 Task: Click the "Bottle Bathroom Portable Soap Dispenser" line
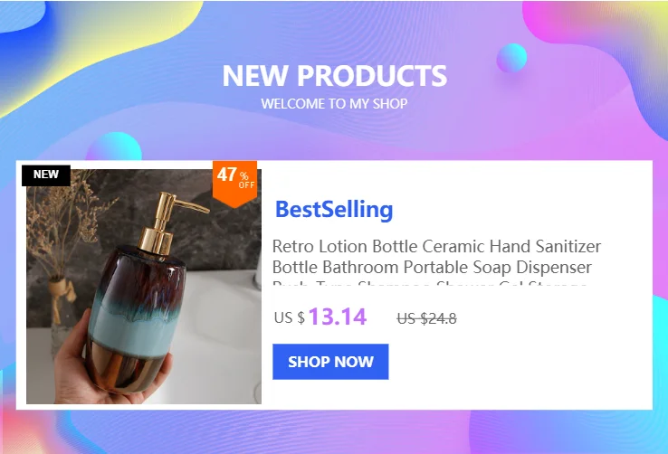(x=432, y=267)
